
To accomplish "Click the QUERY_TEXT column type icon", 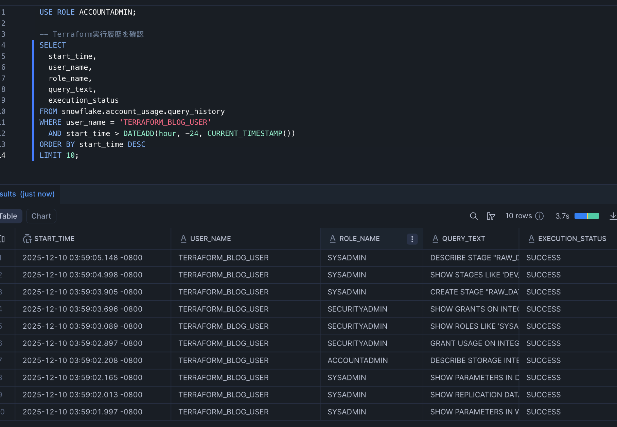I will pos(435,239).
